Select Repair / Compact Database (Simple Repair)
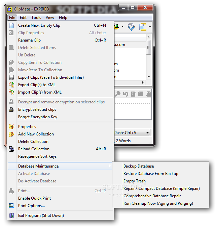The width and height of the screenshot is (216, 227). coord(160,188)
